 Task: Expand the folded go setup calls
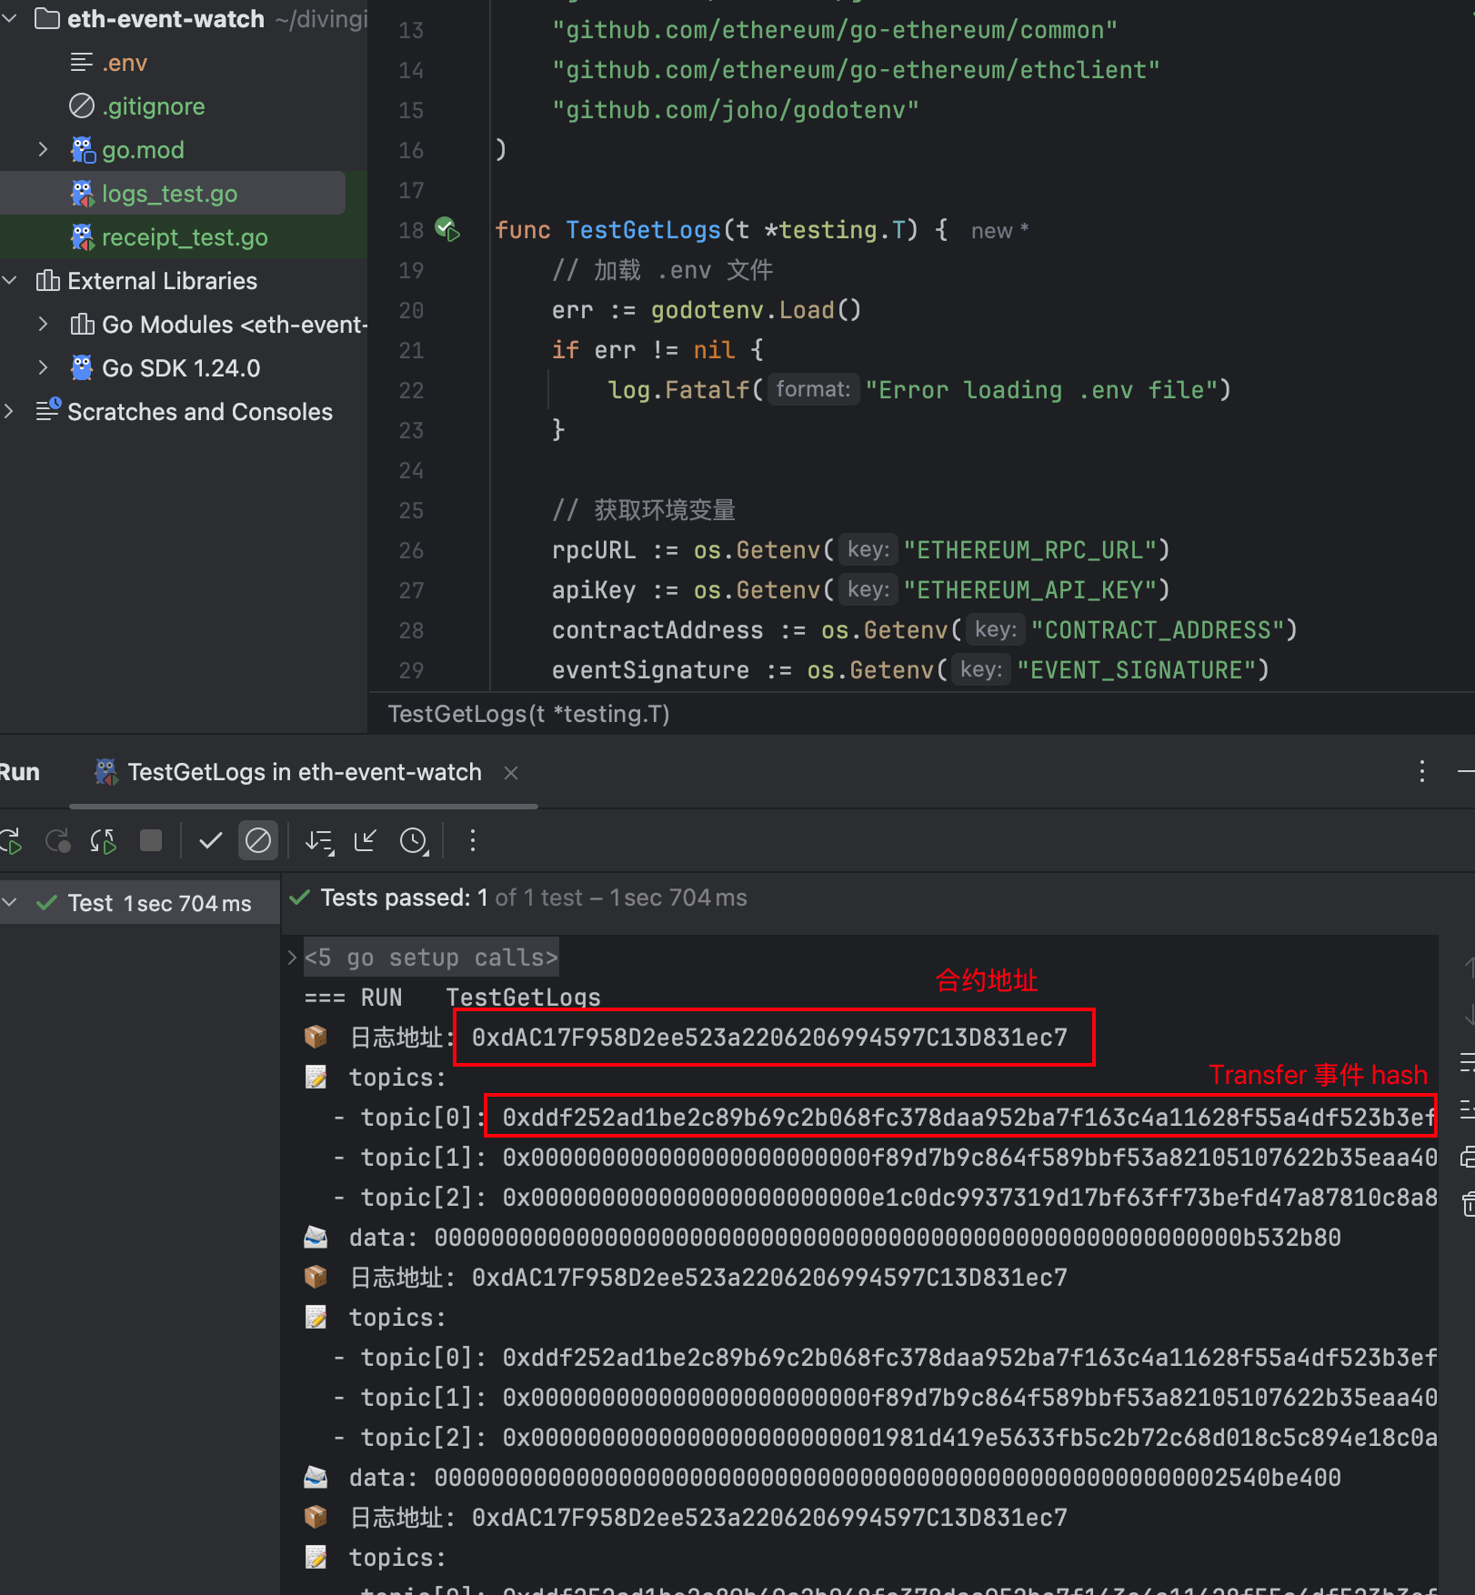pos(292,958)
